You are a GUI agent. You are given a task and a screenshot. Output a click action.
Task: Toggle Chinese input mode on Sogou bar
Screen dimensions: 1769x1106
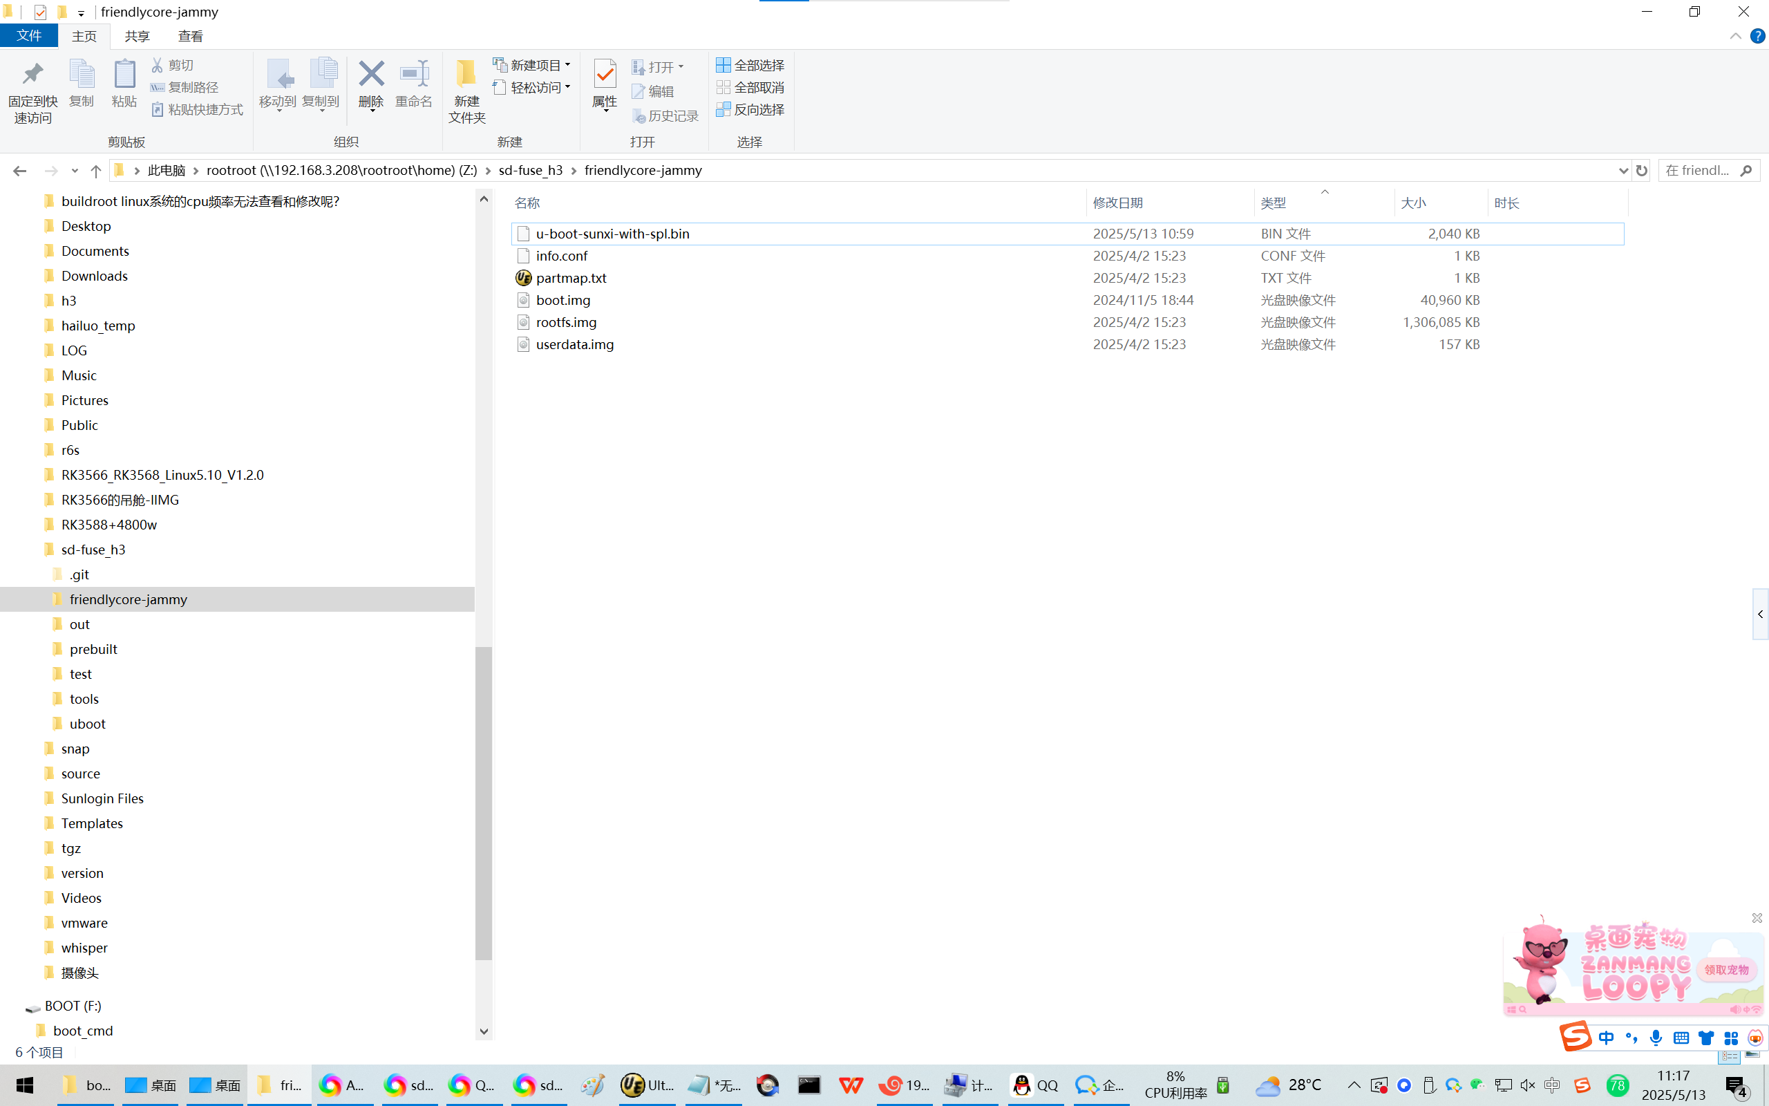(x=1606, y=1038)
